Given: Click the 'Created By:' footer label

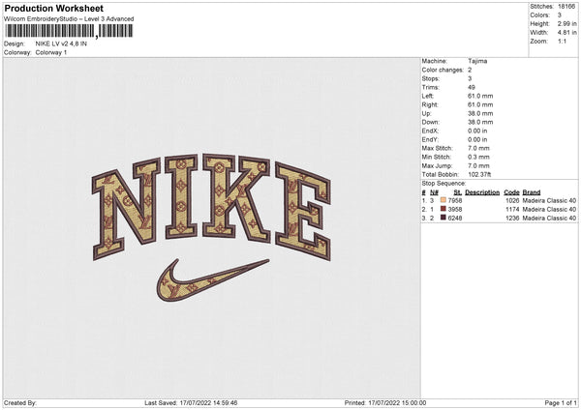Looking at the screenshot, I should coord(20,403).
